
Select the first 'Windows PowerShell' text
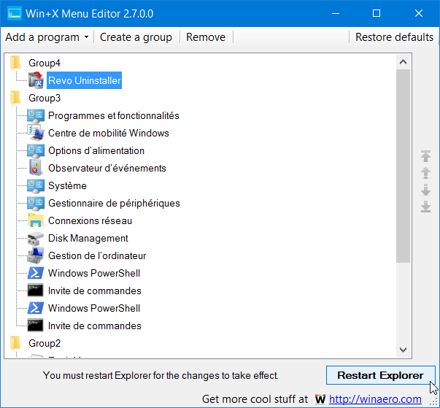94,273
